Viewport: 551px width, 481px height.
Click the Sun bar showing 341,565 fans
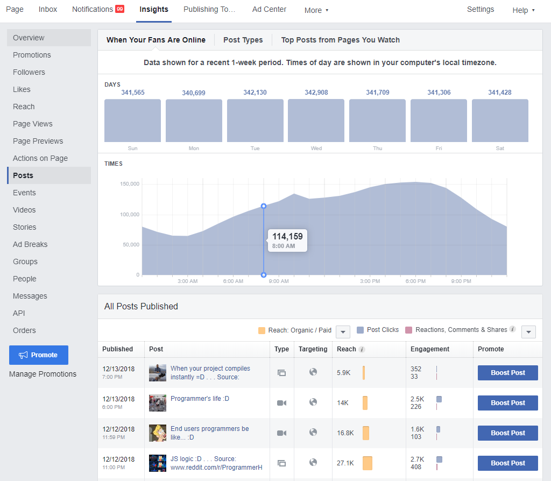(x=132, y=121)
